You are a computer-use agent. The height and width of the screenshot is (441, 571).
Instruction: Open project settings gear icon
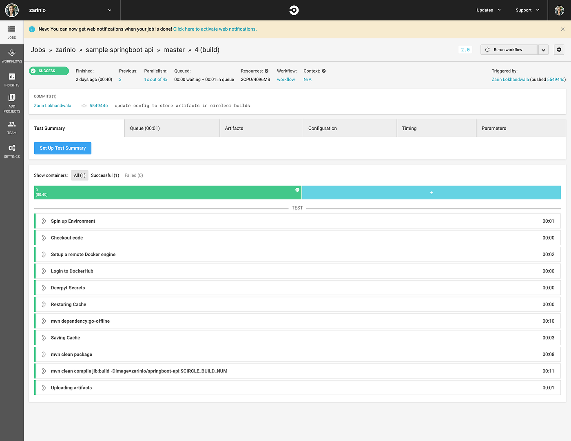559,50
